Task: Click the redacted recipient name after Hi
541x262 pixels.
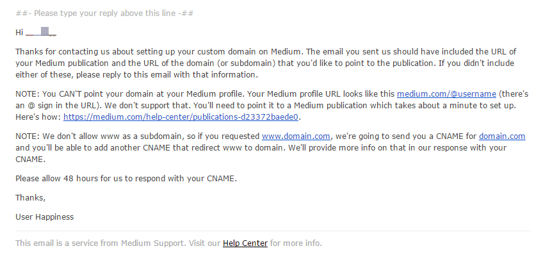Action: pos(41,32)
